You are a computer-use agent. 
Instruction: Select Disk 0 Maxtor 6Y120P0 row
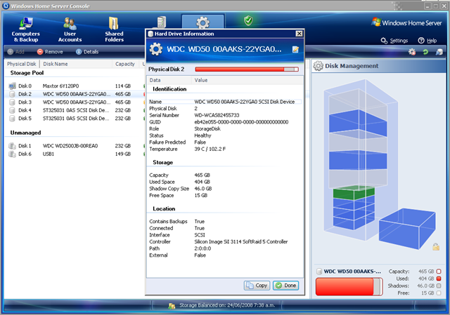(x=75, y=86)
